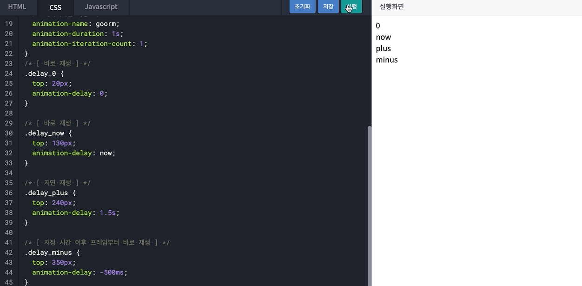The image size is (582, 286).
Task: Click the 'plus' text in the preview
Action: (x=383, y=48)
